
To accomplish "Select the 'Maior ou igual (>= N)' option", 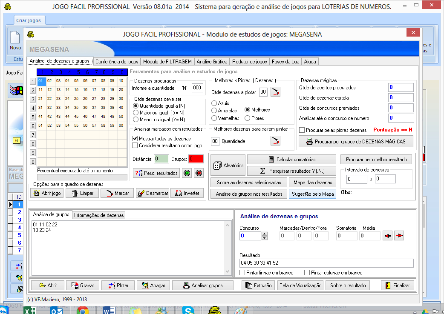I will pyautogui.click(x=136, y=113).
